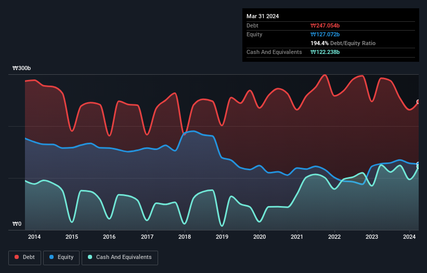Click the Equity label in tooltip
Viewport: 427px width, 273px height.
pos(254,34)
